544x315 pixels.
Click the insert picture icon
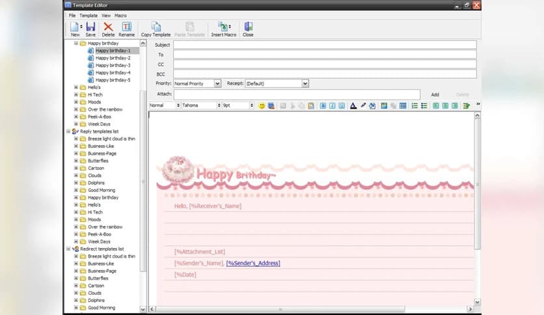[x=384, y=106]
